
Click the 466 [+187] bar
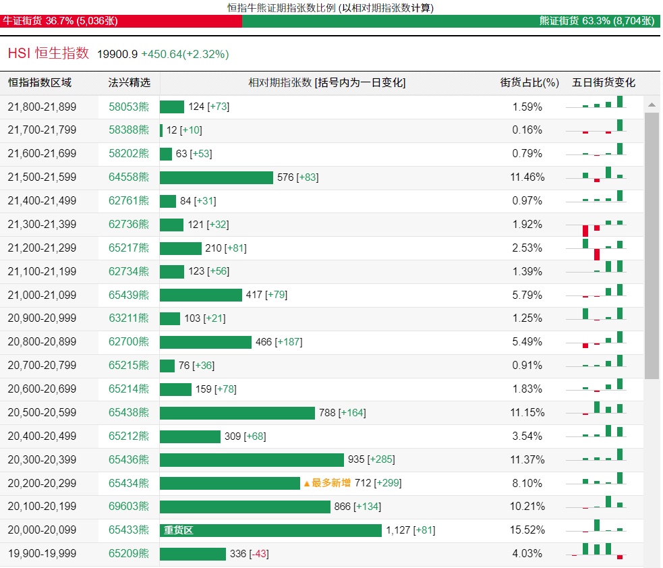pos(206,342)
